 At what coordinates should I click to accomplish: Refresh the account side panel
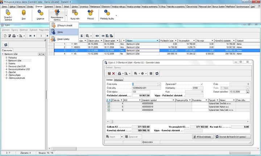point(6,45)
